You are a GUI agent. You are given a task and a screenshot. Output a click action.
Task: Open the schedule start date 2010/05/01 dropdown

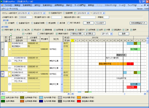(29, 13)
